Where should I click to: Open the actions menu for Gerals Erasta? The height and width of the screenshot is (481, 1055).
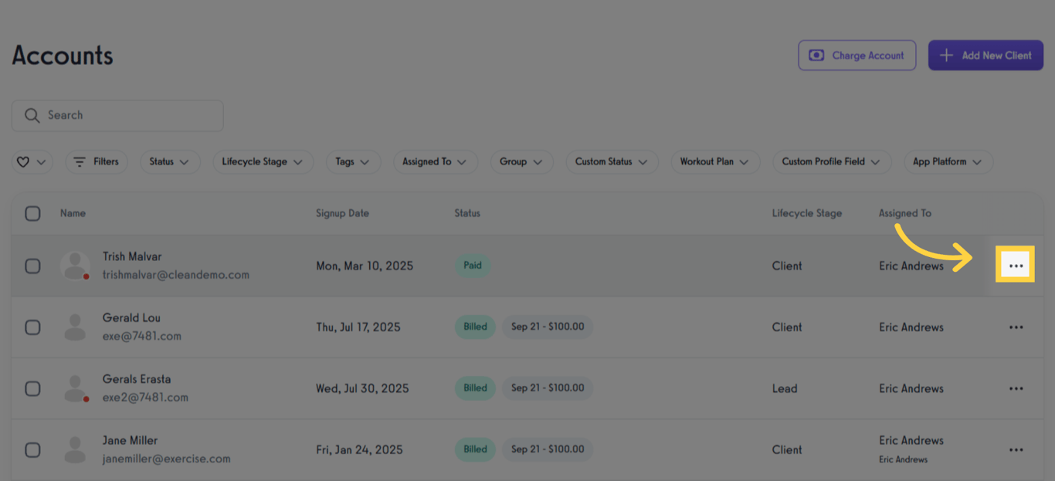click(1015, 388)
